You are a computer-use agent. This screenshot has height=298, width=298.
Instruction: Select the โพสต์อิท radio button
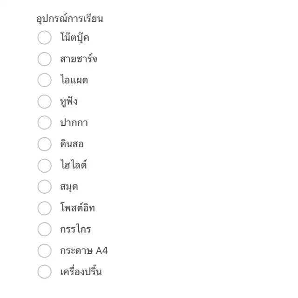(x=45, y=208)
